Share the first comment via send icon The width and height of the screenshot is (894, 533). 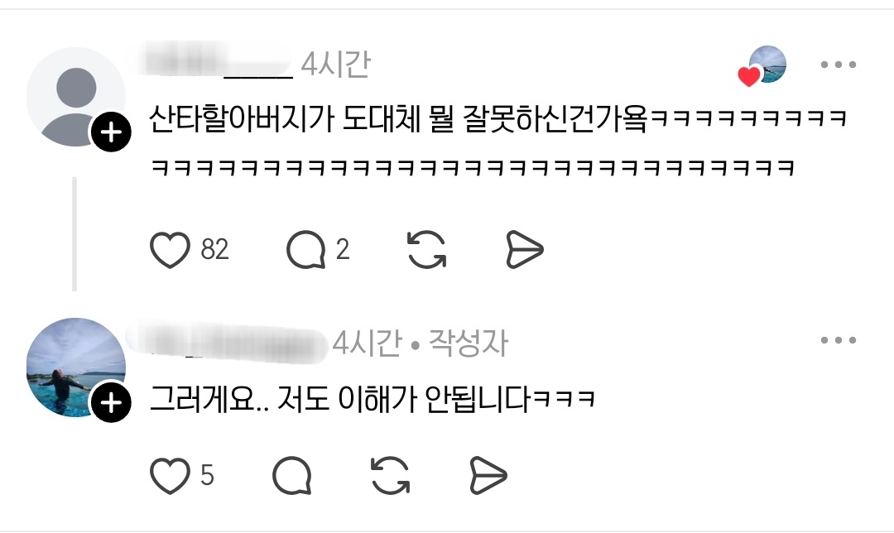pos(525,250)
